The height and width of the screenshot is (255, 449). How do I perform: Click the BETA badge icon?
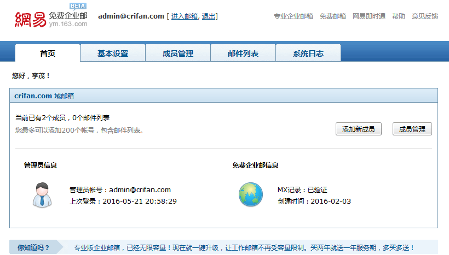(78, 6)
